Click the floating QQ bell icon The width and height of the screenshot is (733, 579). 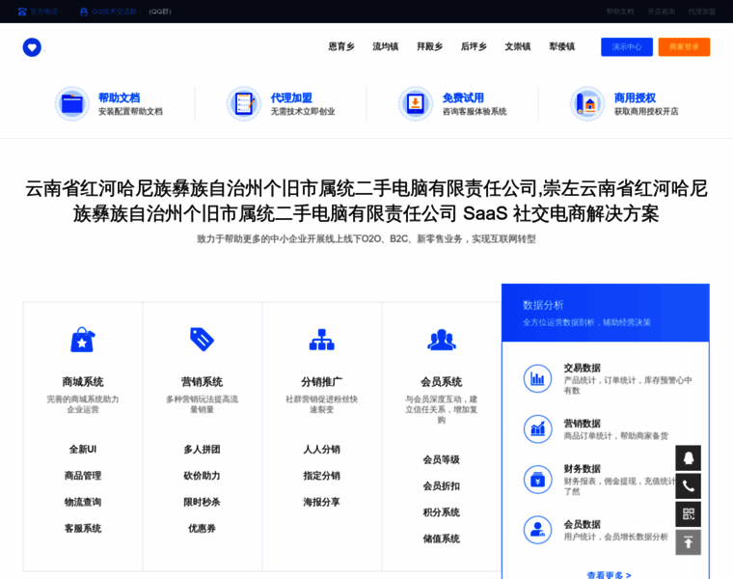(x=688, y=457)
